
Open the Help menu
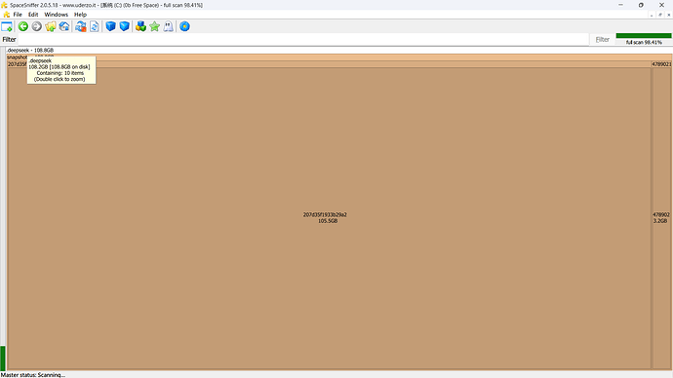click(x=80, y=15)
